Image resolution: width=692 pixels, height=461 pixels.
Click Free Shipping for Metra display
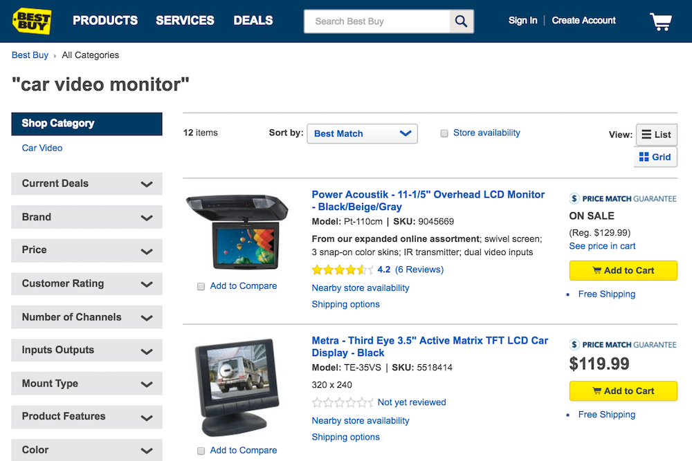click(607, 415)
